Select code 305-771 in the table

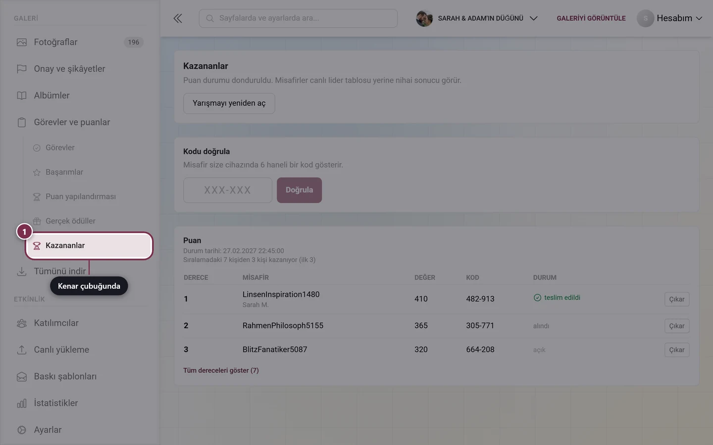pos(480,326)
